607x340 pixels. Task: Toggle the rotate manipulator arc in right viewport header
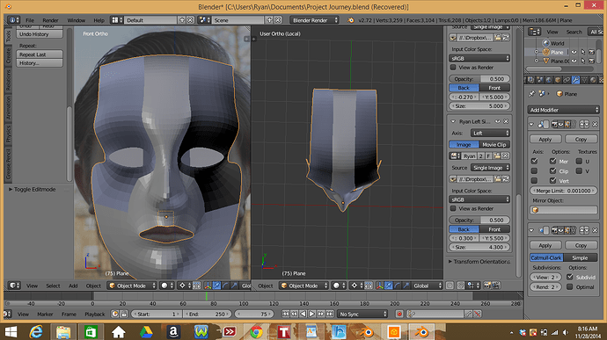coord(397,286)
